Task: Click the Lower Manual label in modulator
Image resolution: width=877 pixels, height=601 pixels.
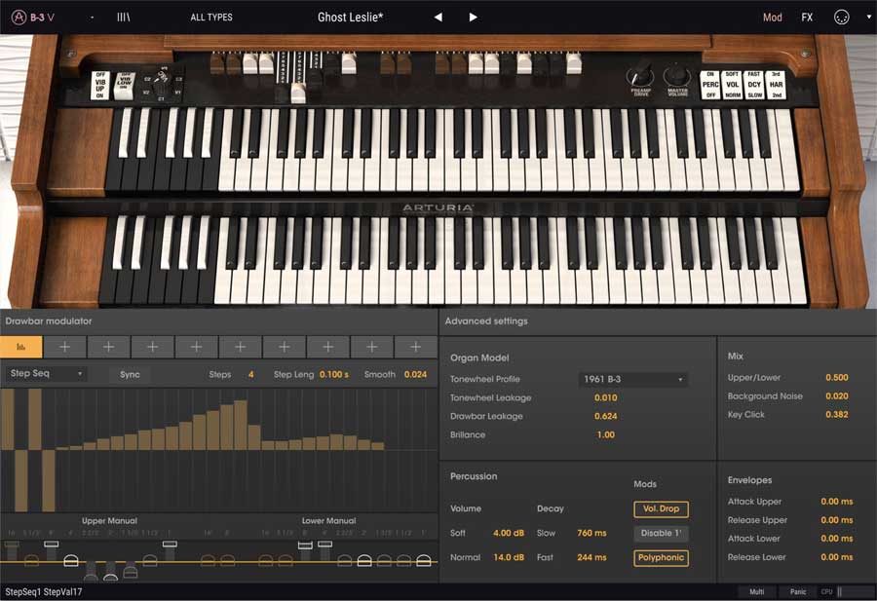Action: [x=329, y=521]
